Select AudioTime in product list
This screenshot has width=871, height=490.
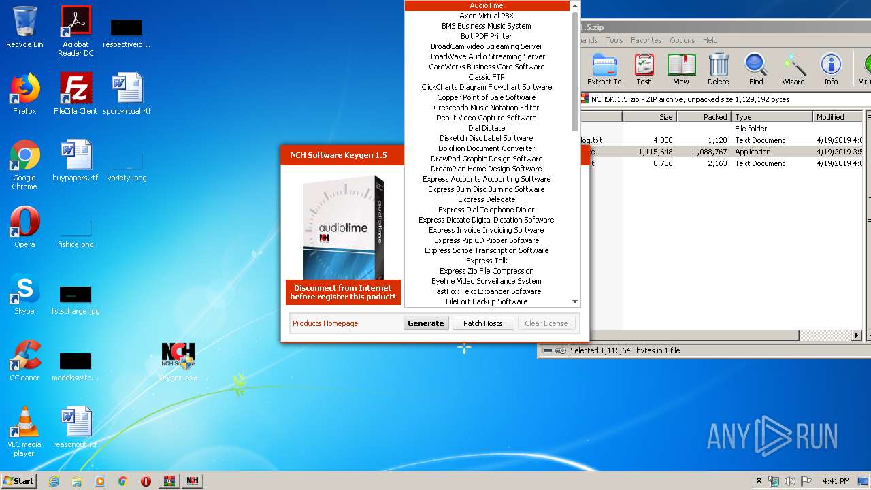point(487,5)
